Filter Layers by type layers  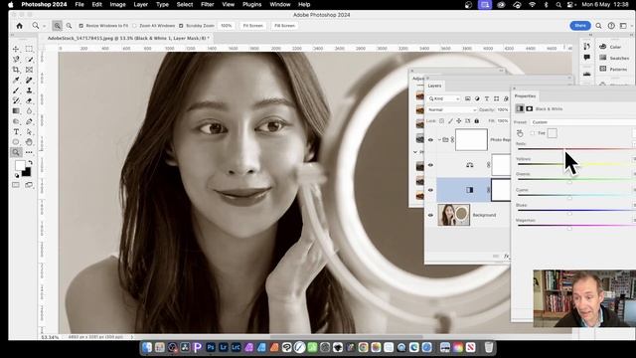point(487,98)
